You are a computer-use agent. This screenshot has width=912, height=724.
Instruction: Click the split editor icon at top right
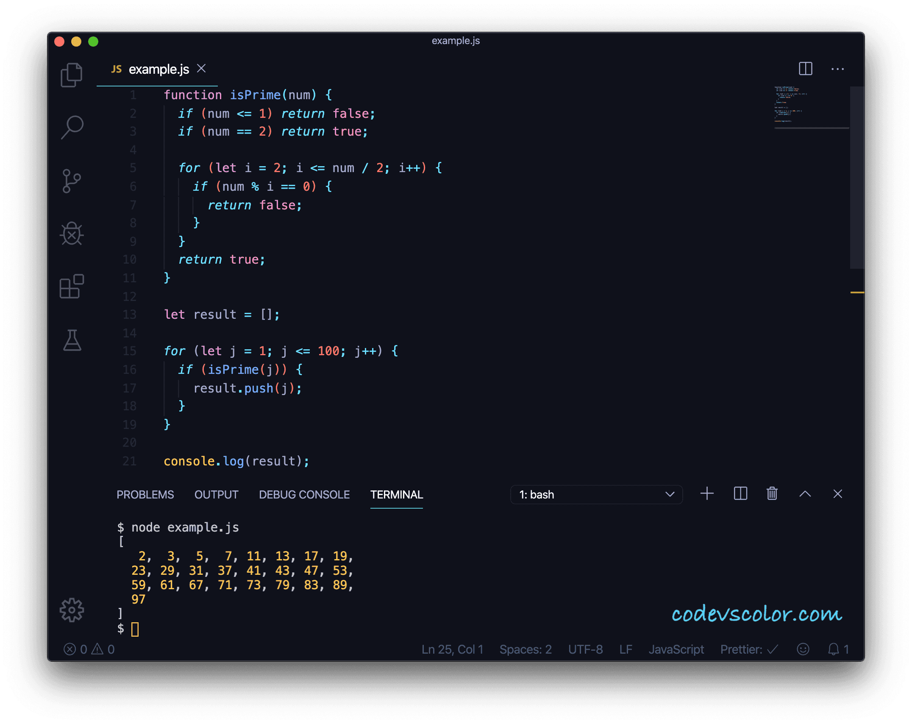click(805, 69)
